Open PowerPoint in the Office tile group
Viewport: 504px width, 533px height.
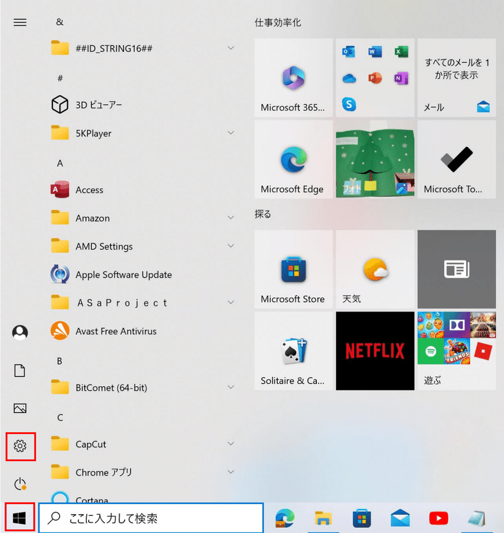375,78
